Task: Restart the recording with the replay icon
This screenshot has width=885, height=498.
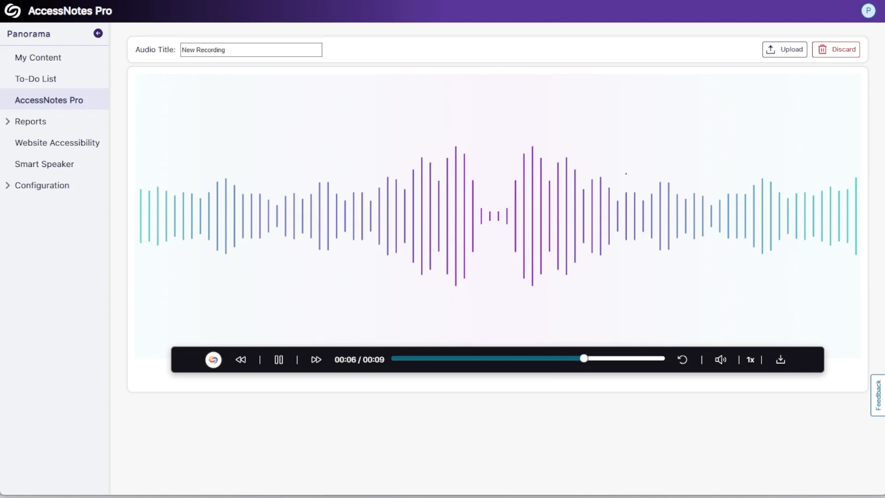Action: point(682,360)
